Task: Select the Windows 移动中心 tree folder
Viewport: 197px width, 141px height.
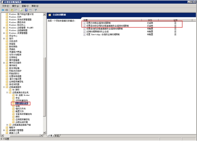Action: click(17, 25)
